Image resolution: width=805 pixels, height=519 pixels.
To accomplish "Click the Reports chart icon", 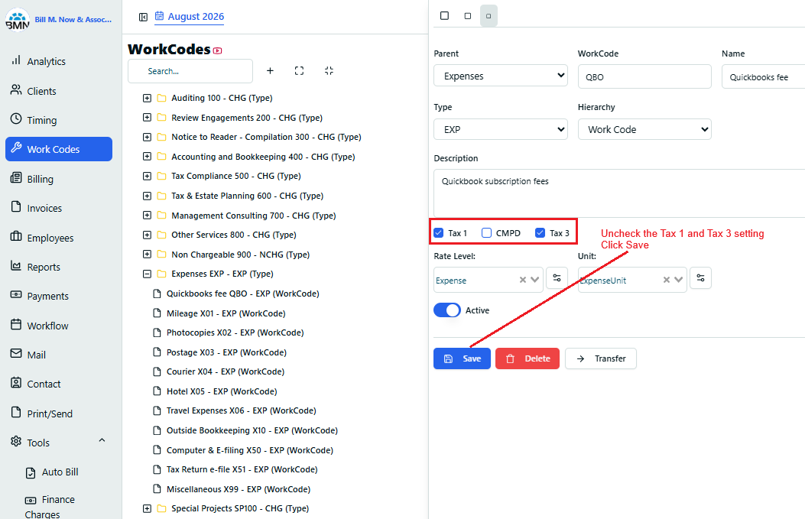I will click(x=16, y=265).
